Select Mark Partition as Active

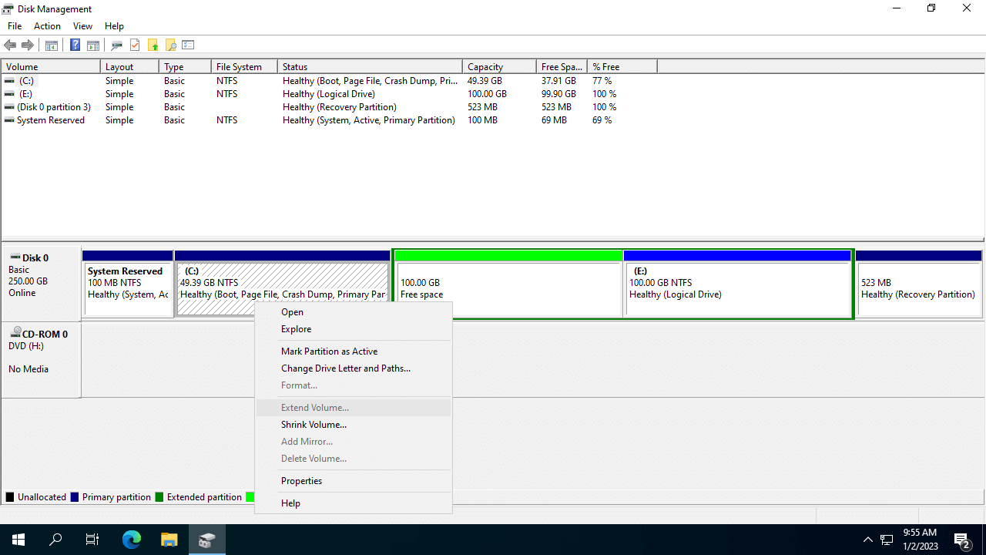pos(329,351)
